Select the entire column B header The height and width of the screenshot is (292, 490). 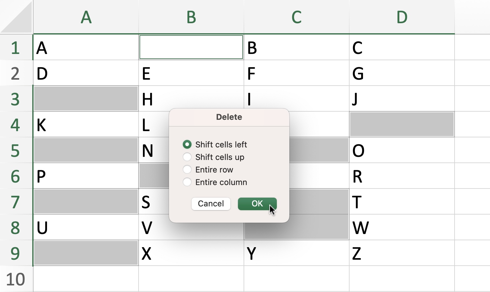(191, 17)
